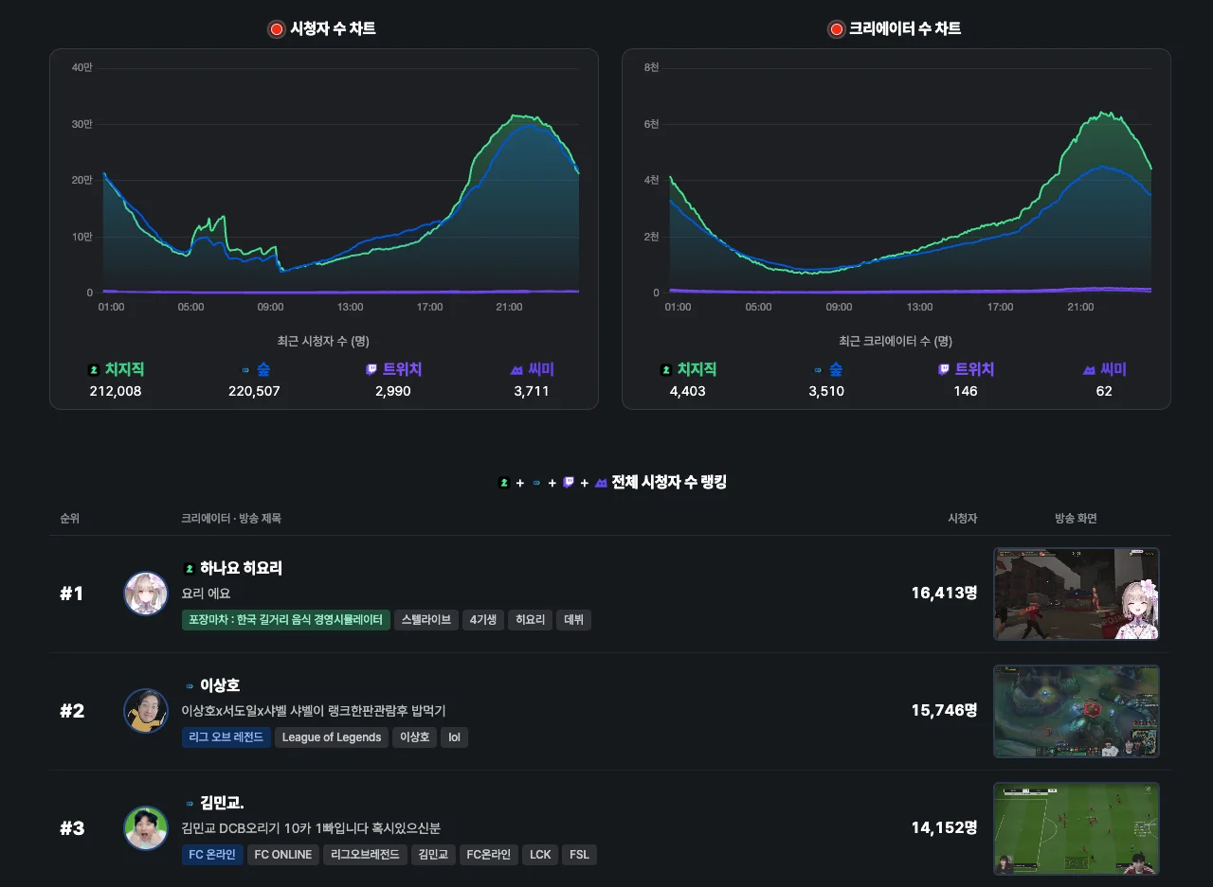Open the stream title starting with 이상호x서도일x샤벨
The width and height of the screenshot is (1213, 887).
pos(314,711)
